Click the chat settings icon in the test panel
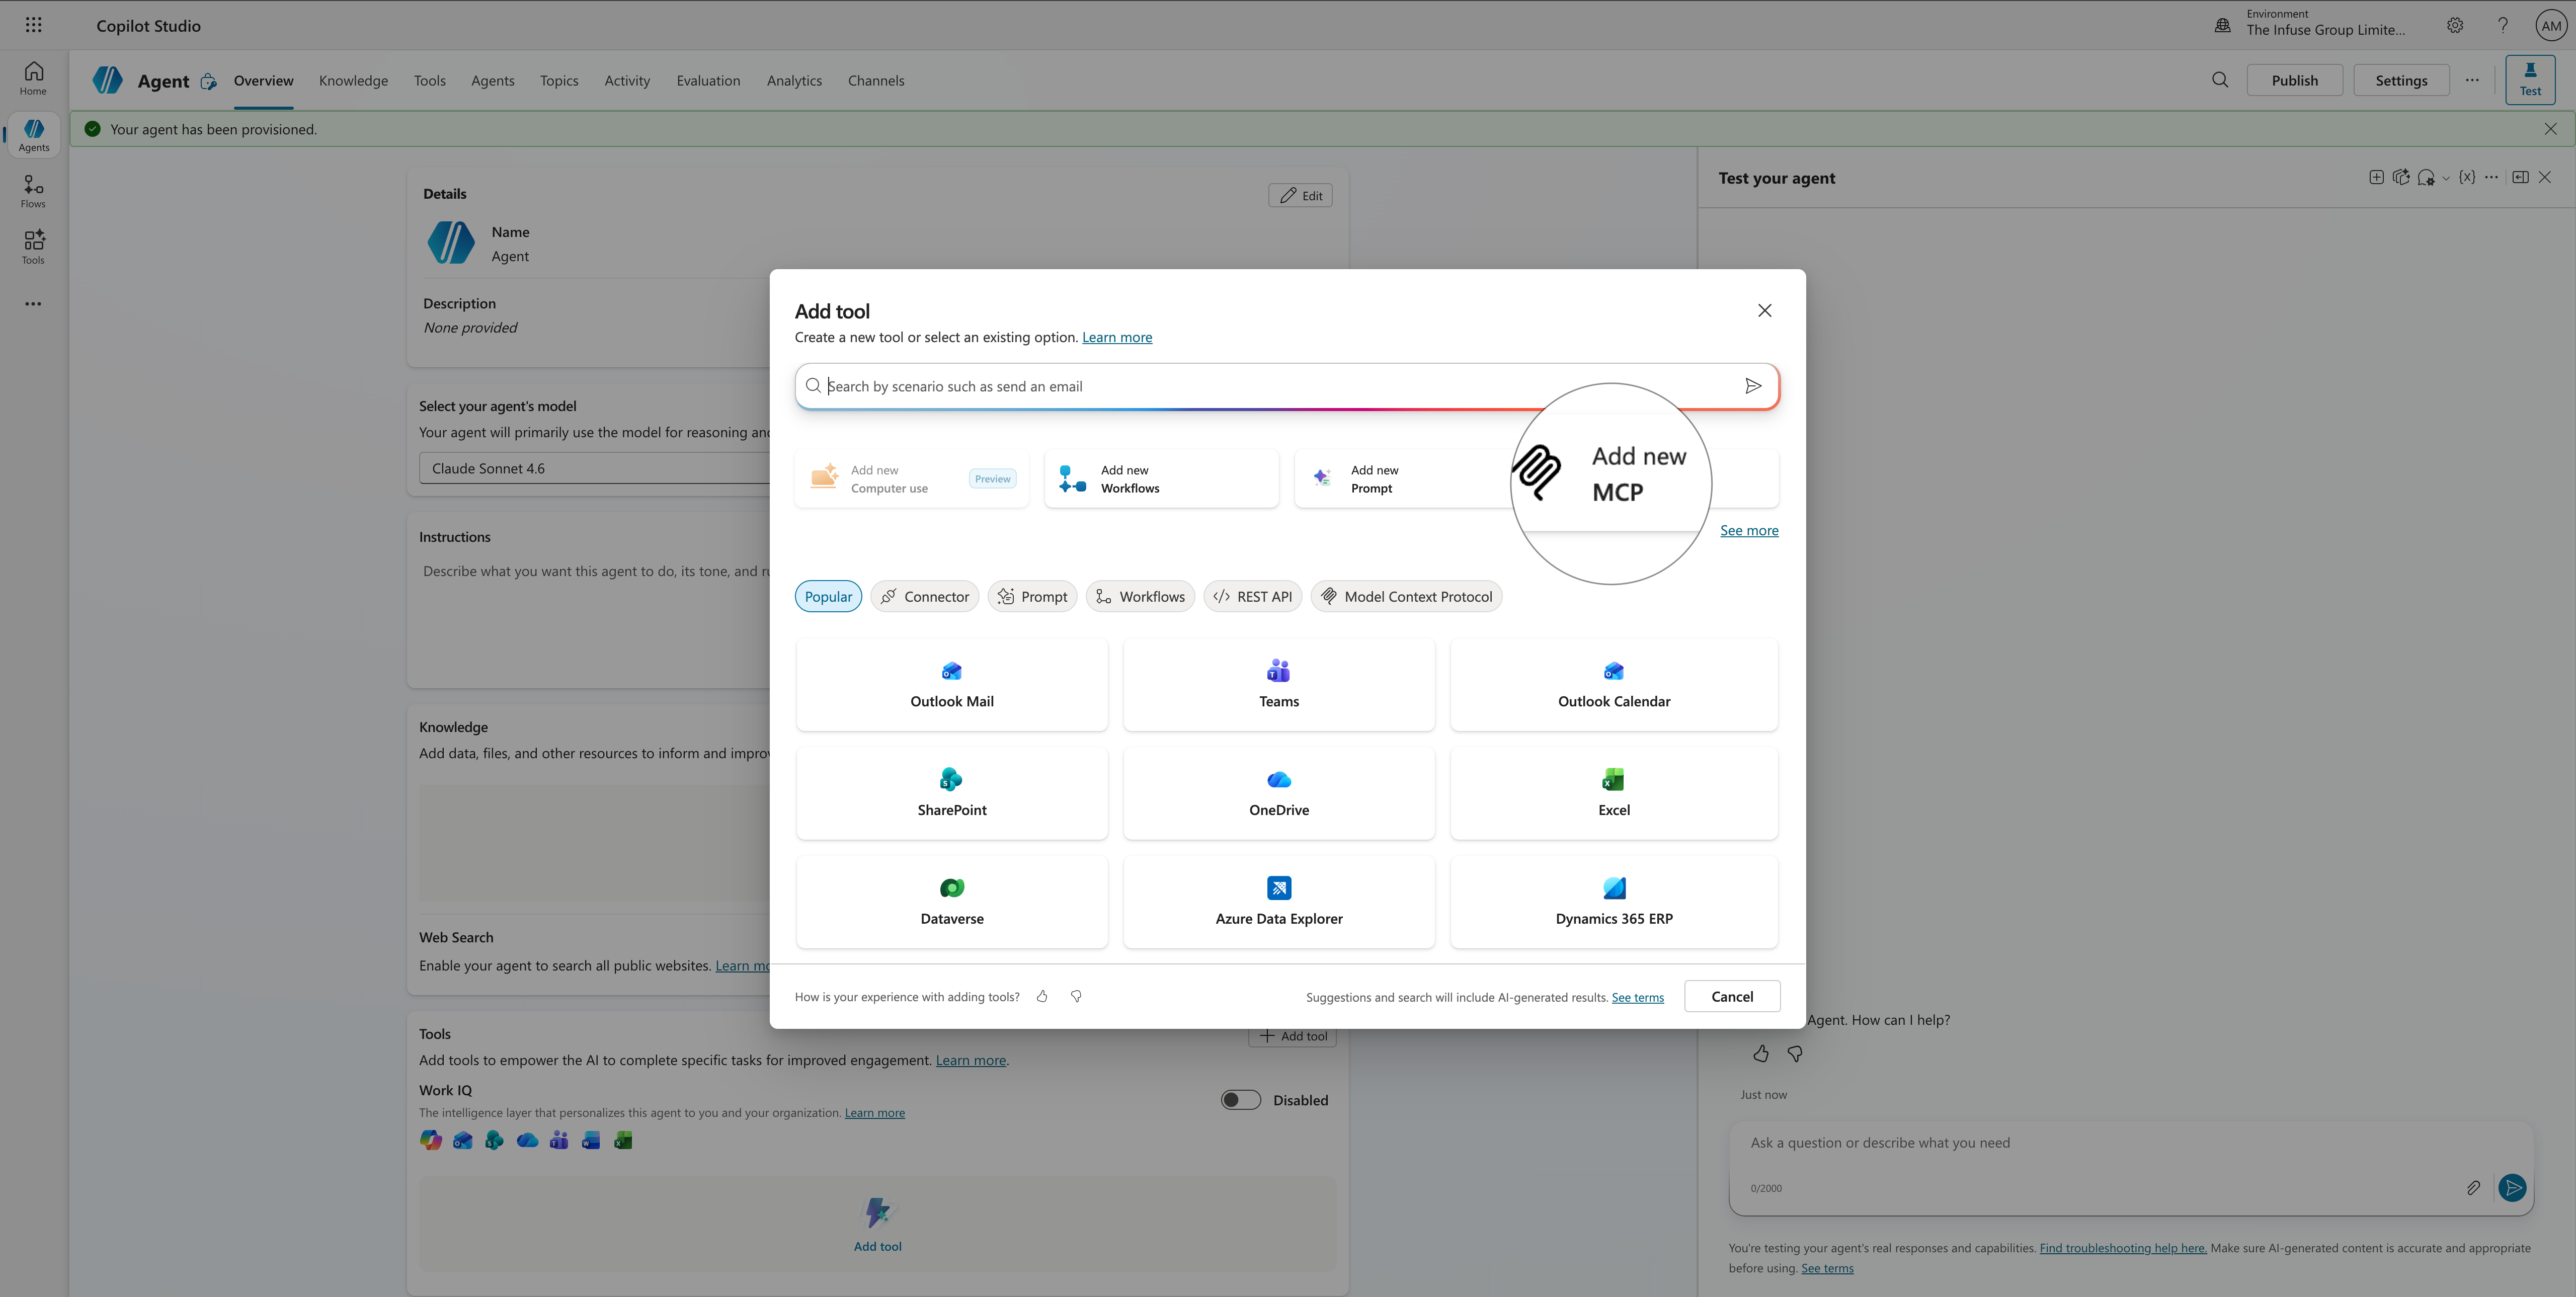2576x1297 pixels. click(x=2426, y=178)
